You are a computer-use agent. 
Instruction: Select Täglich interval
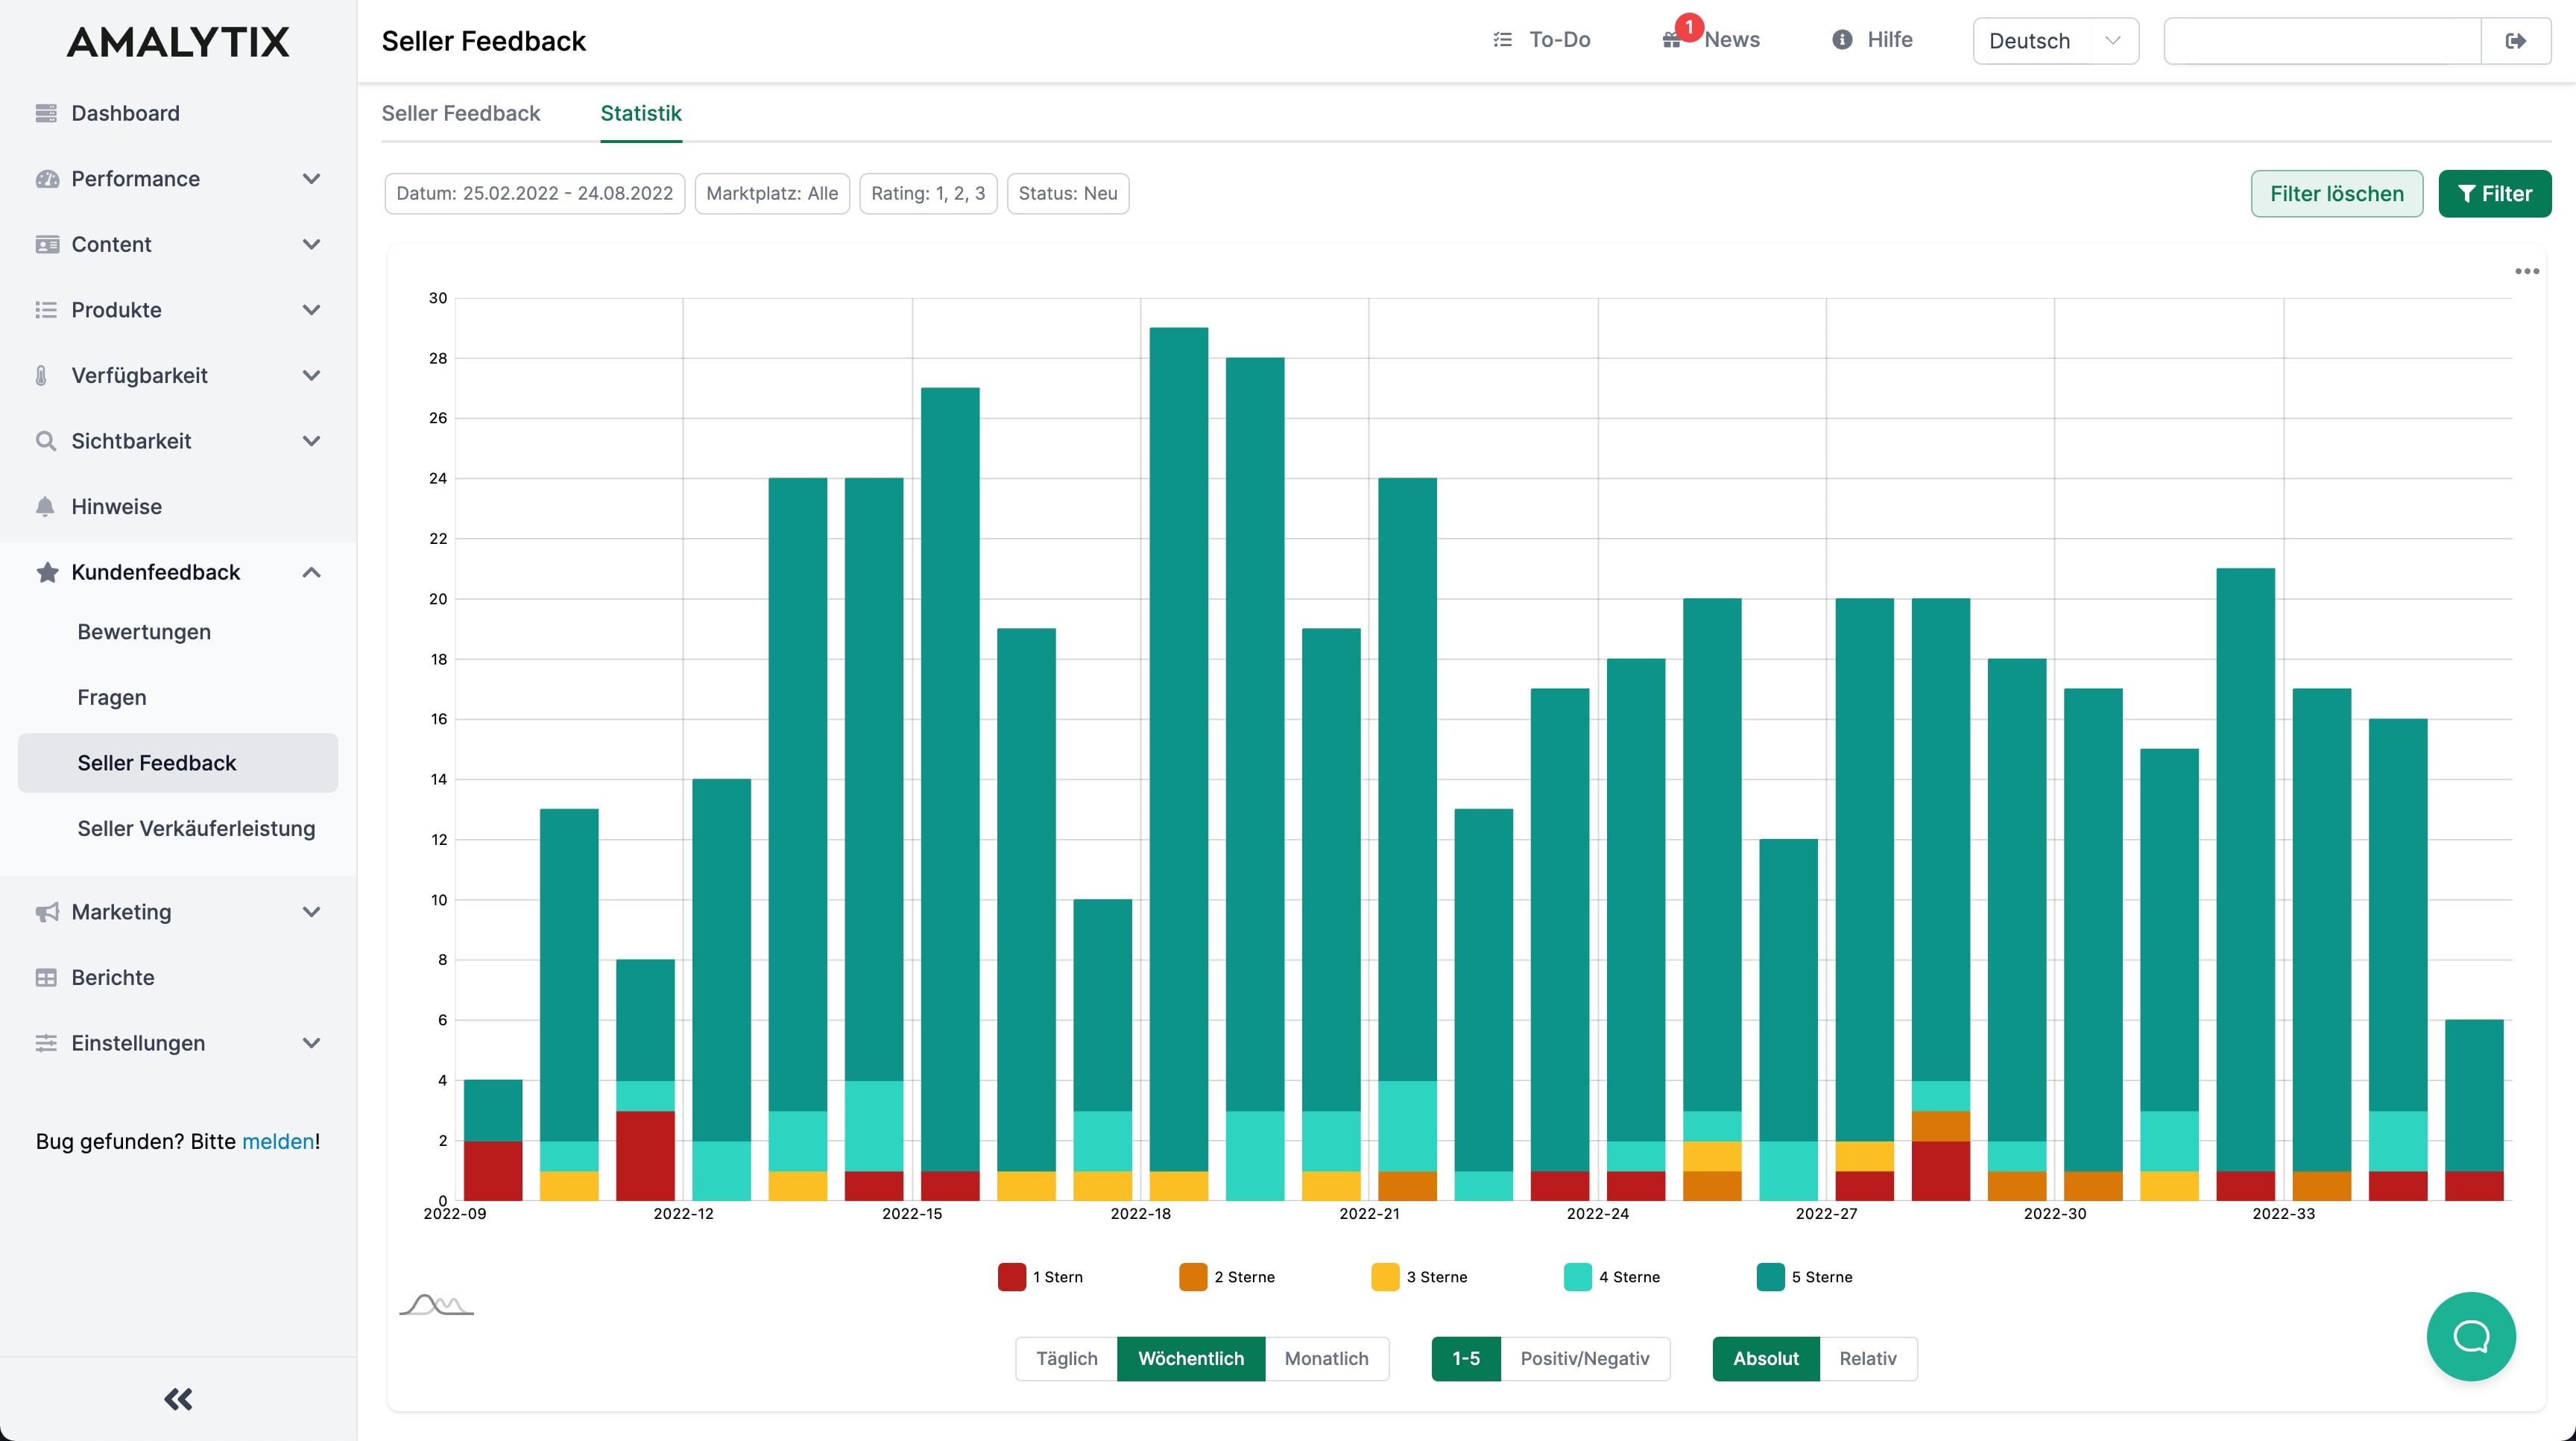click(x=1066, y=1359)
